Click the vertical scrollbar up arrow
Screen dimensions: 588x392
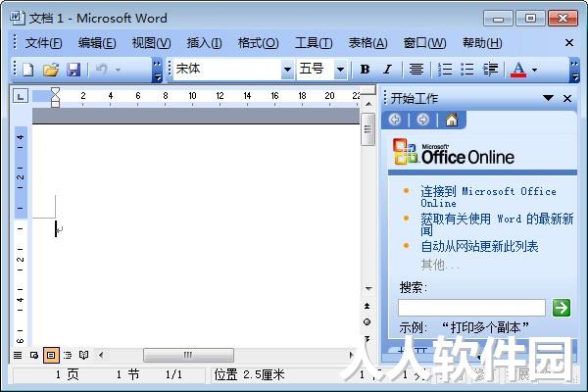click(x=368, y=104)
